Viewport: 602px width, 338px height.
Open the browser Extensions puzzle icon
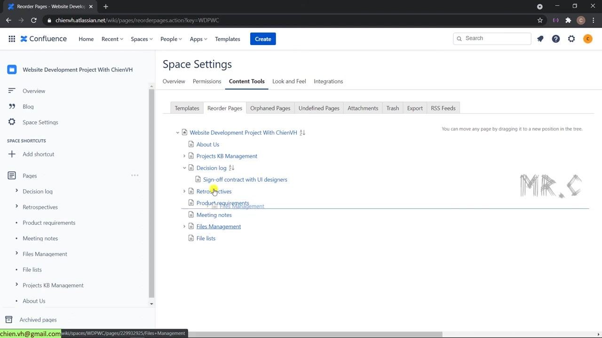568,20
